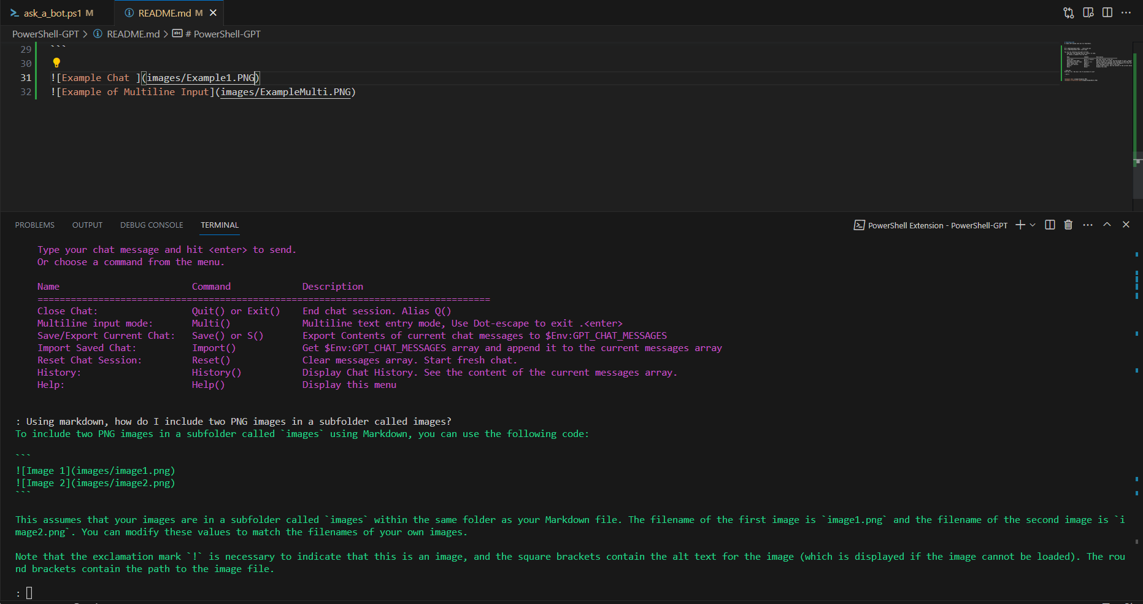This screenshot has height=604, width=1143.
Task: Click '![Image 1](images/image1.png)' terminal line
Action: (95, 471)
